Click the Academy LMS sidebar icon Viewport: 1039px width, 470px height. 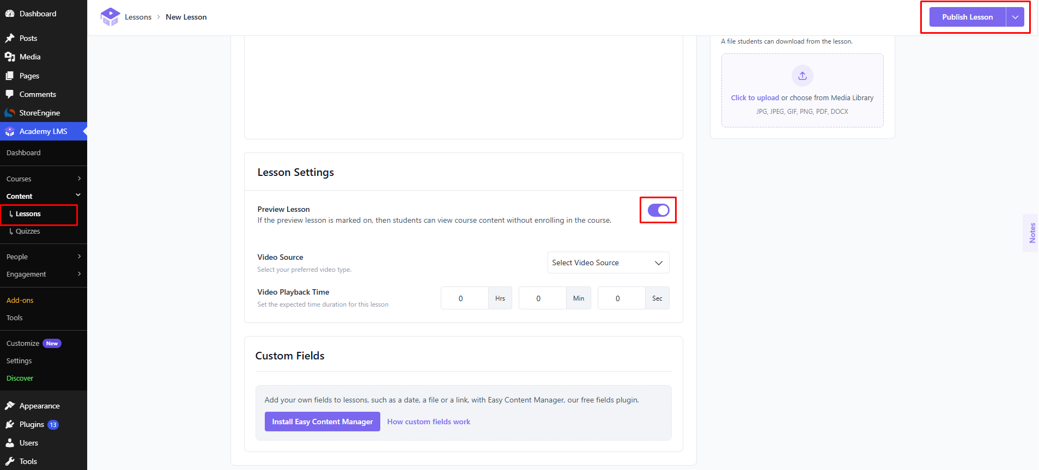click(x=10, y=131)
